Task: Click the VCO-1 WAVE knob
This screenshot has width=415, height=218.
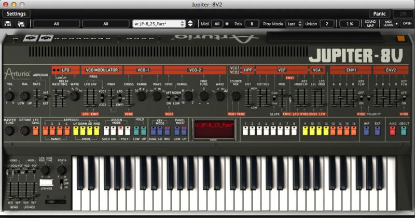Action: coord(157,96)
